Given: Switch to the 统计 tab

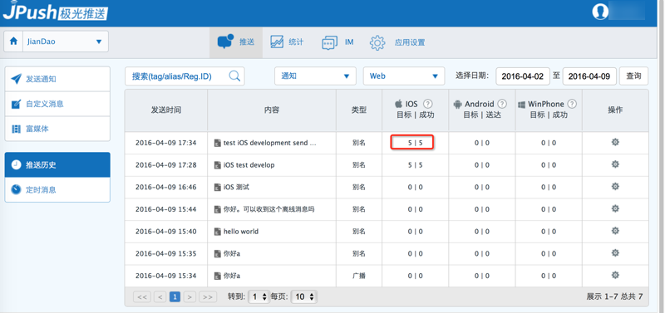Looking at the screenshot, I should point(287,42).
